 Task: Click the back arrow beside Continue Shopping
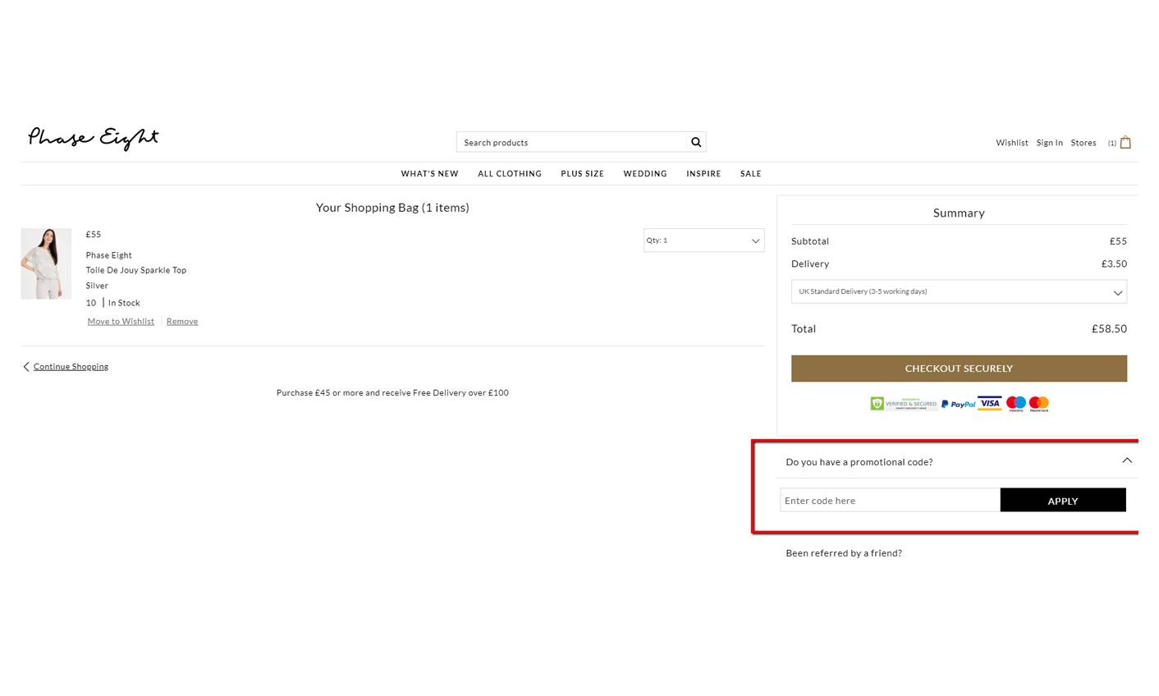25,366
